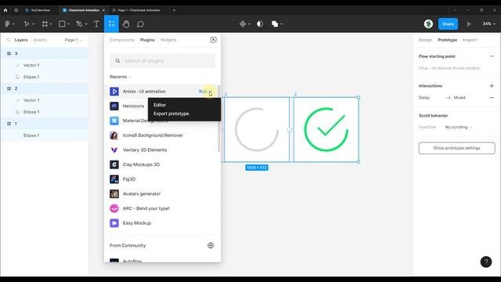Present the prototype with play icon
Screen dimensions: 501x282
point(469,24)
